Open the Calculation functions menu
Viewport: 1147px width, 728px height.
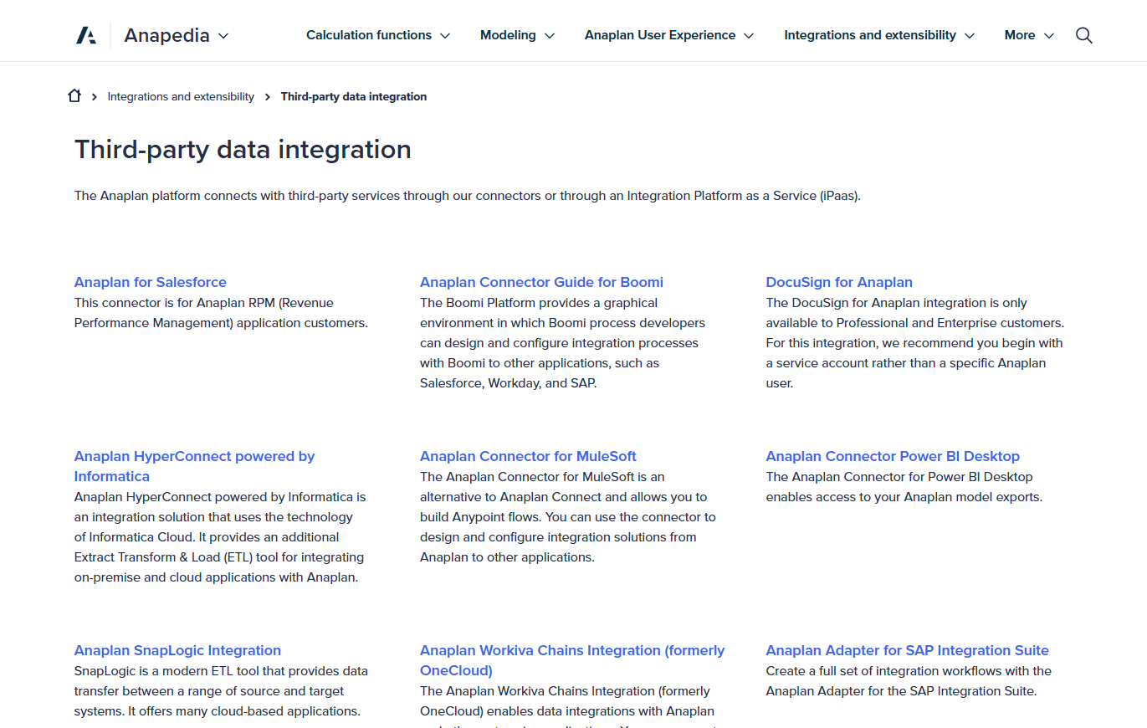[378, 35]
